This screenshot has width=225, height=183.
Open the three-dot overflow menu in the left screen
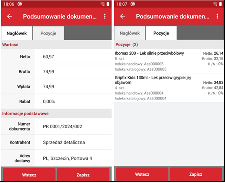click(x=105, y=16)
